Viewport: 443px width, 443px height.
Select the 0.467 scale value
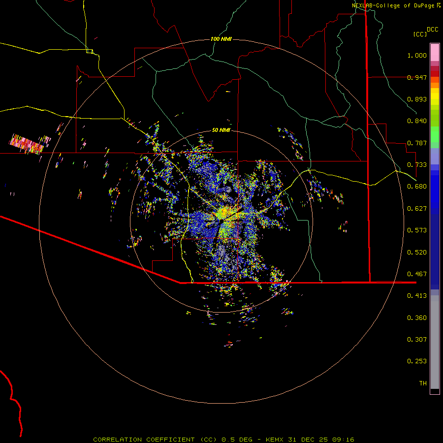(417, 274)
